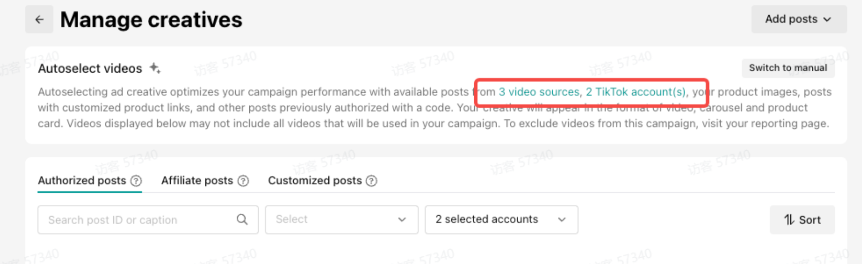Click the question mark icon beside Customized posts

(x=371, y=181)
